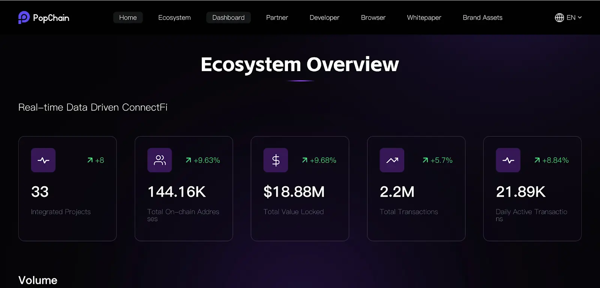Click the +8.84% change indicator
This screenshot has height=288, width=600.
556,160
